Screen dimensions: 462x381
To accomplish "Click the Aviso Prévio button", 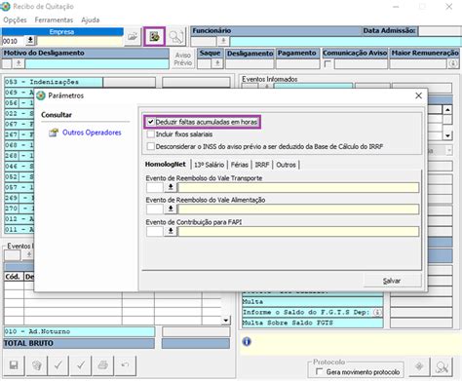I will click(183, 59).
